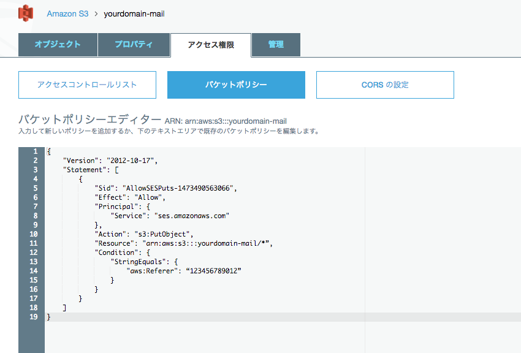Click the "Statement": [ line in editor
The image size is (521, 353).
point(91,170)
